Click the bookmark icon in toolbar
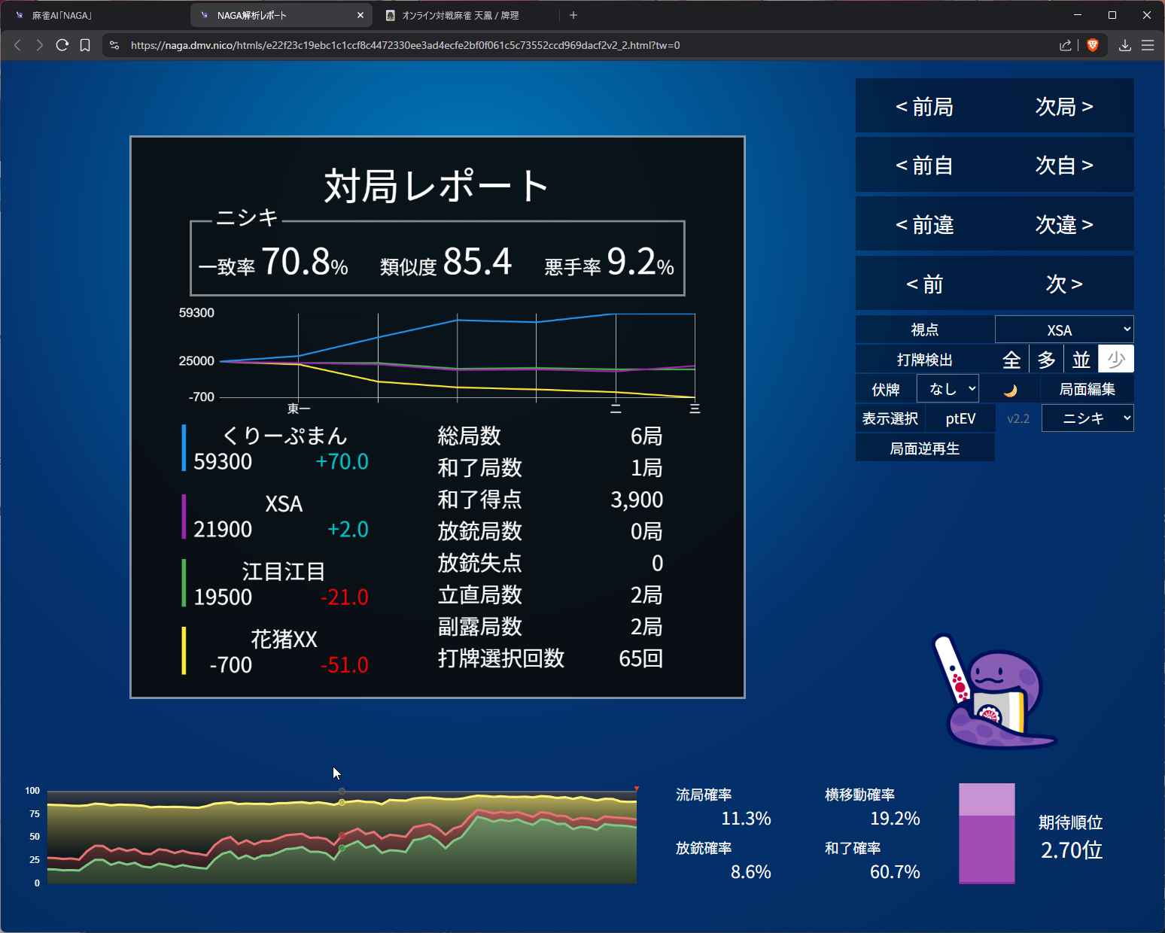 (x=85, y=45)
